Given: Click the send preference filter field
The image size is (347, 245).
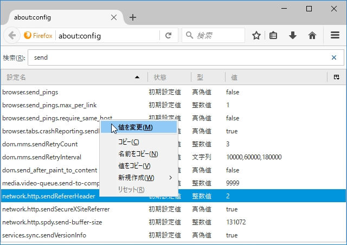Looking at the screenshot, I should point(186,57).
